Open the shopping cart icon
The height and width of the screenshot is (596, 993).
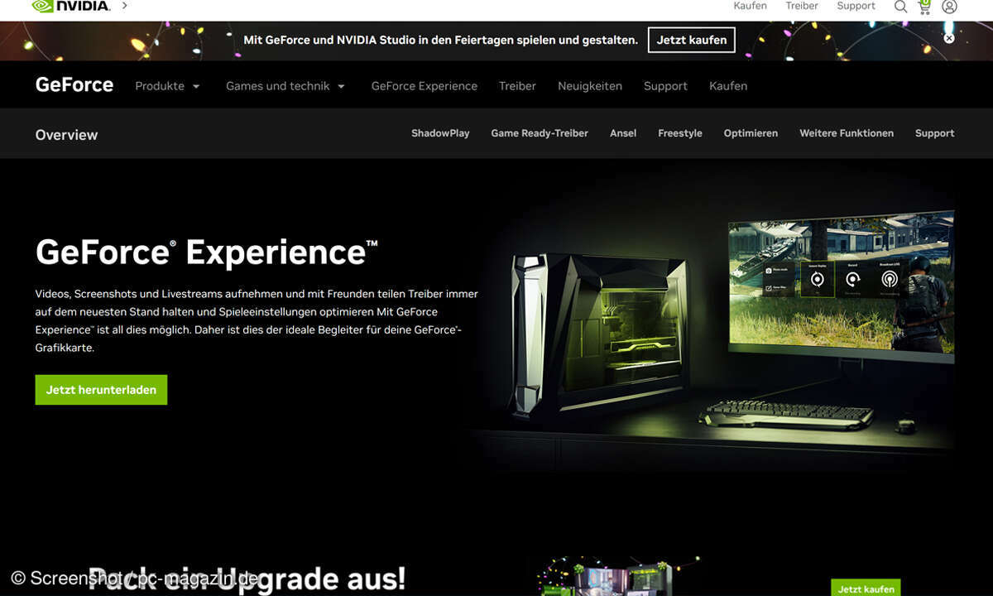[x=924, y=6]
